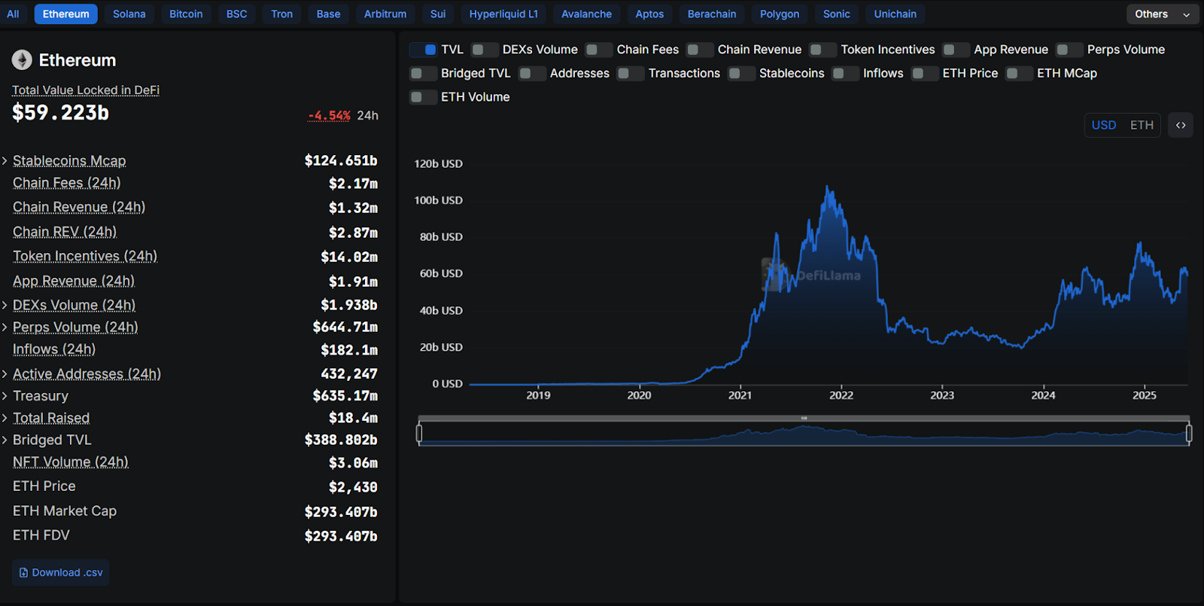
Task: Select the Berachain tab
Action: coord(712,14)
